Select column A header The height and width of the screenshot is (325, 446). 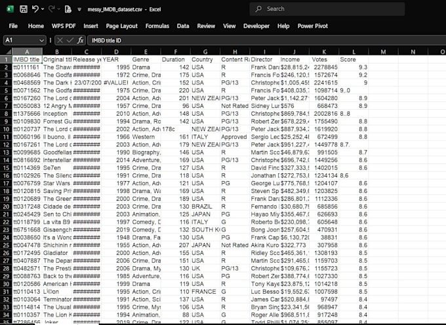click(27, 52)
